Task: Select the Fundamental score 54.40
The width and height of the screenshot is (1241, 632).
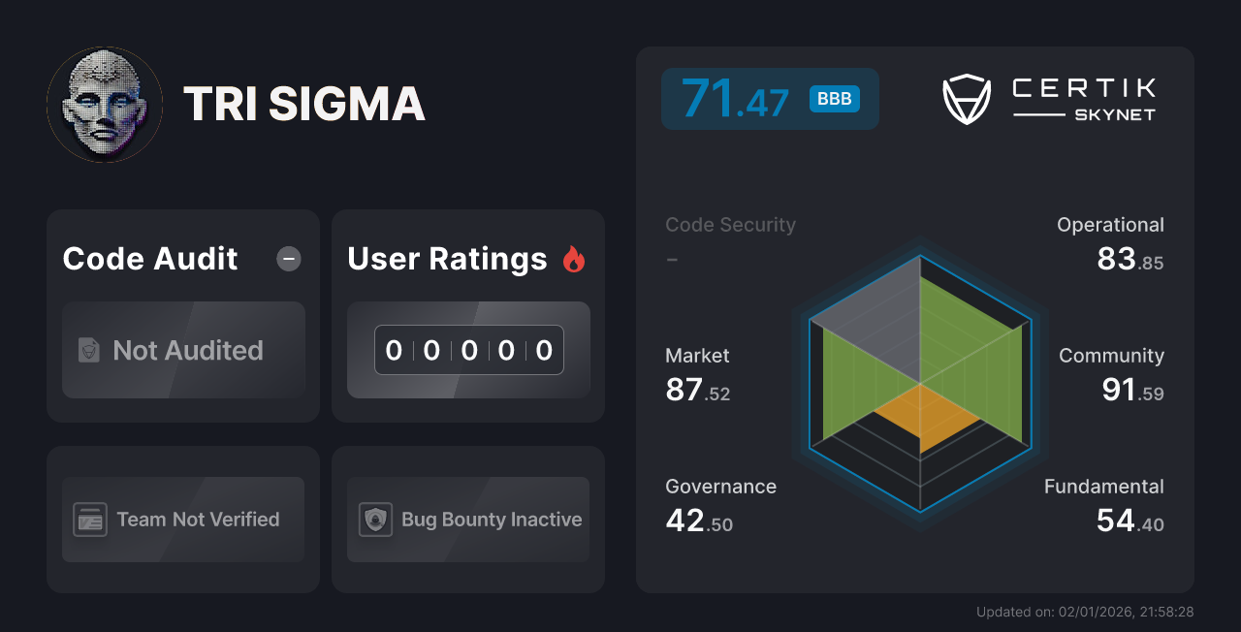Action: 1130,521
